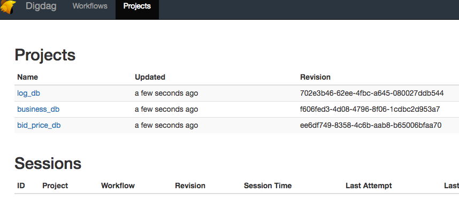Click the Digdag bird logo icon
The image size is (459, 200).
pyautogui.click(x=8, y=7)
